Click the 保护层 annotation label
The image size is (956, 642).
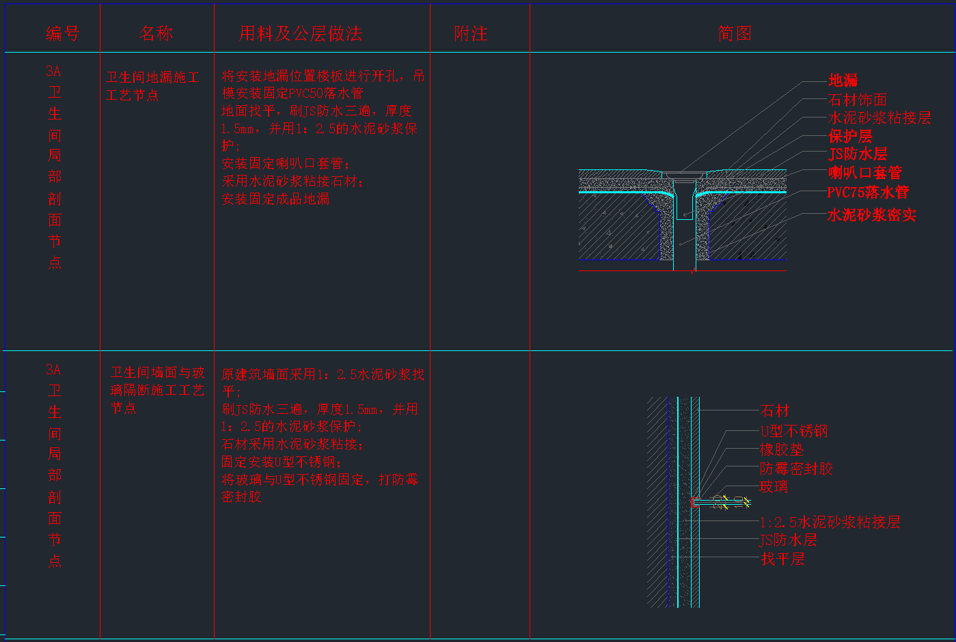coord(850,136)
